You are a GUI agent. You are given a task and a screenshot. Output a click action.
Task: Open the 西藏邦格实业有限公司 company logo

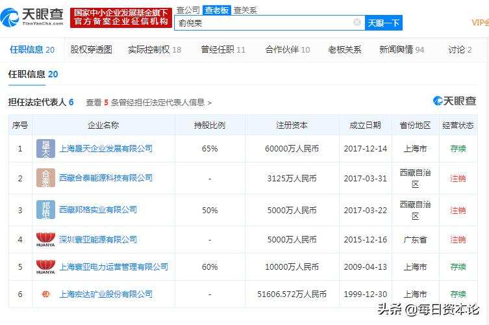tap(45, 209)
